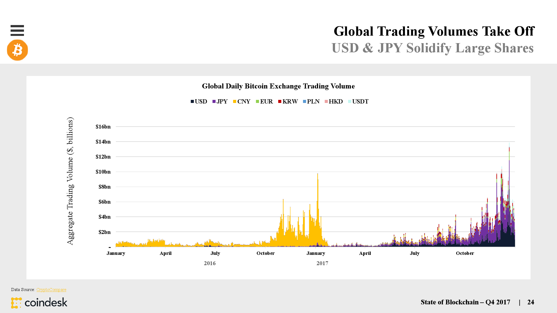The image size is (557, 313).
Task: Click the 2016 year axis label
Action: [209, 263]
